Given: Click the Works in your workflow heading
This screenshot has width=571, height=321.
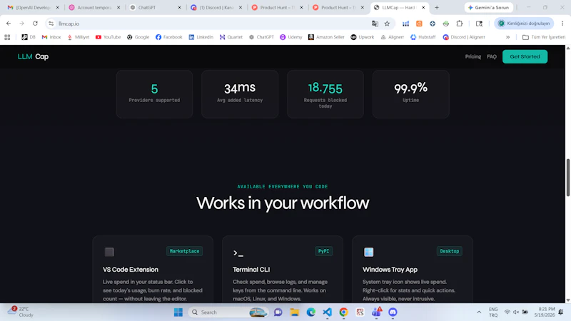Looking at the screenshot, I should click(x=283, y=203).
